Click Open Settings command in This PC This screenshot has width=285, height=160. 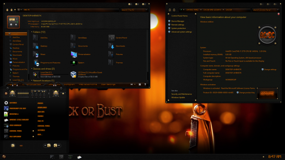click(108, 84)
